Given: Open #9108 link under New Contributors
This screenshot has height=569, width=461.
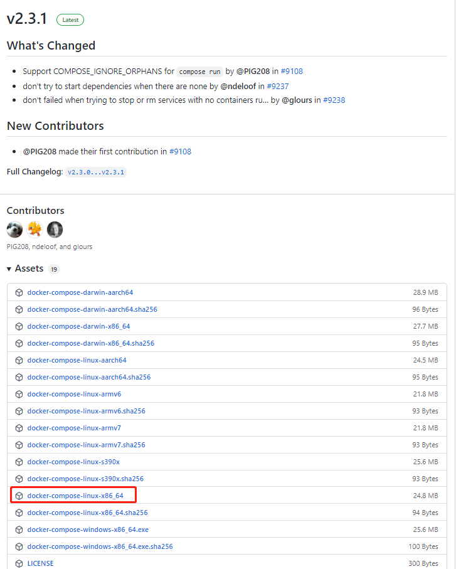Looking at the screenshot, I should point(180,152).
